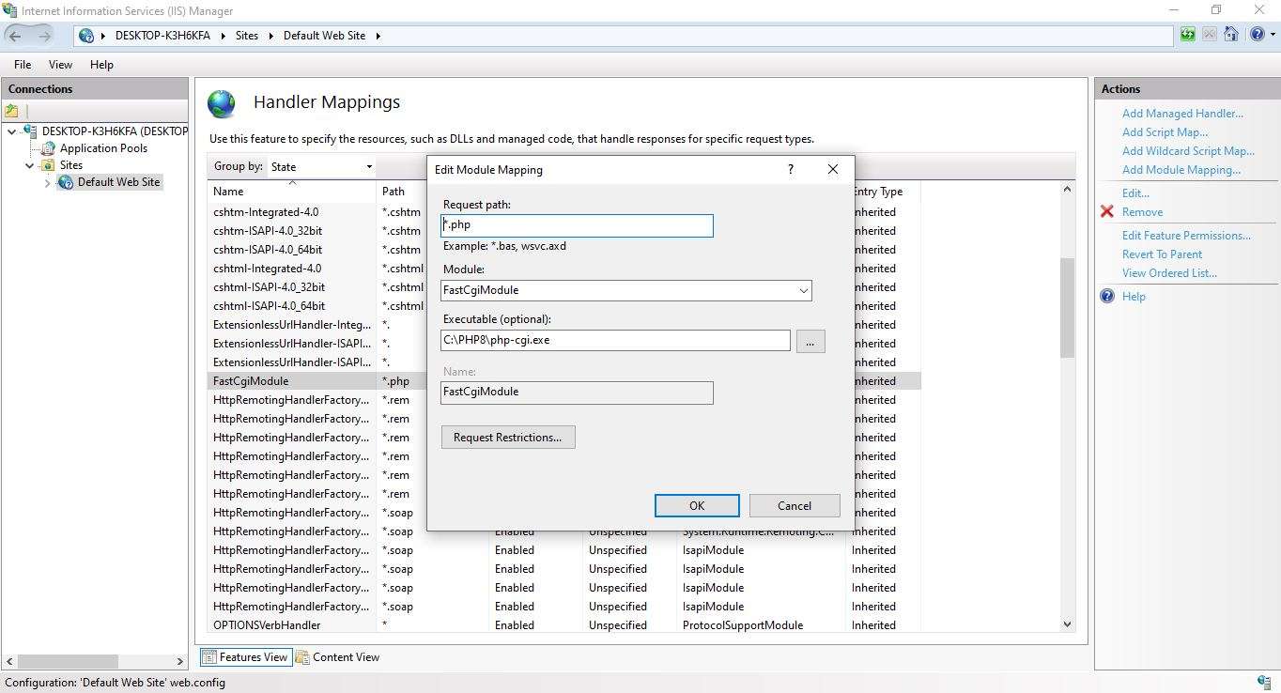Open the View menu

pyautogui.click(x=60, y=65)
